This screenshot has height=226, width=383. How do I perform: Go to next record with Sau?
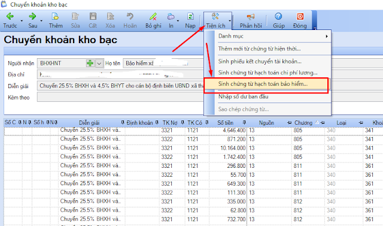point(32,20)
